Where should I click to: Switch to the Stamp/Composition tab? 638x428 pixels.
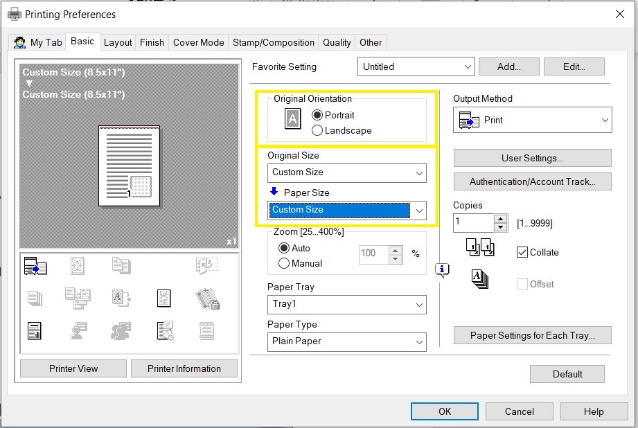[273, 42]
